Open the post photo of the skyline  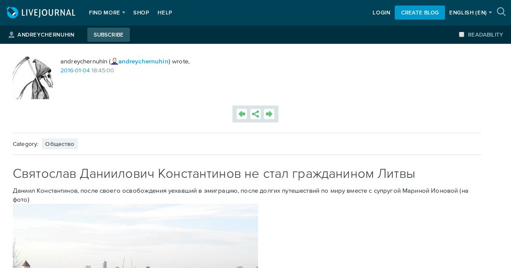pyautogui.click(x=135, y=236)
